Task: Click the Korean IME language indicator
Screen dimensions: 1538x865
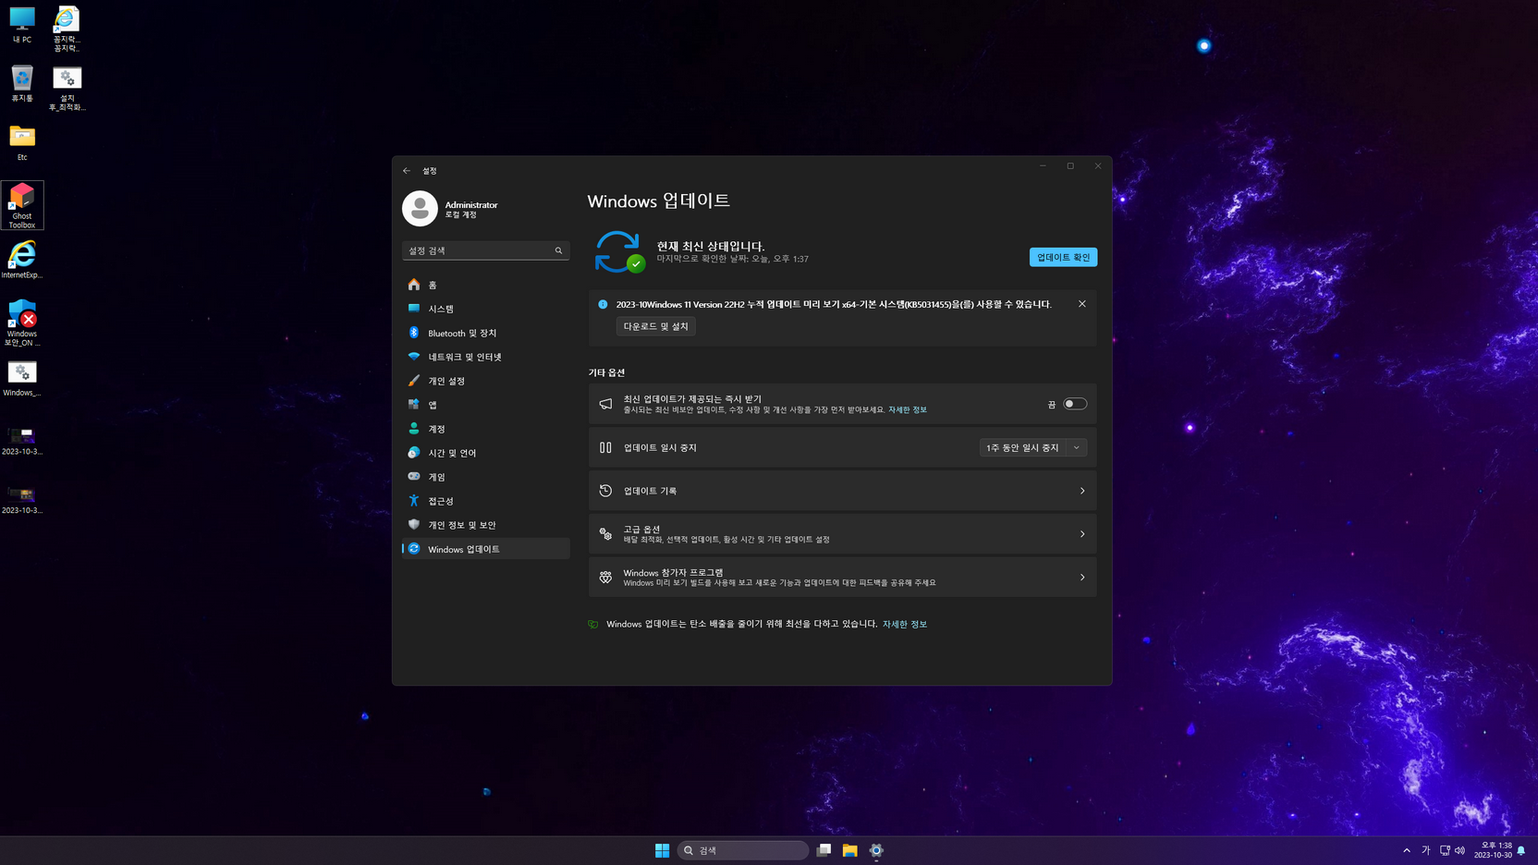Action: point(1425,850)
